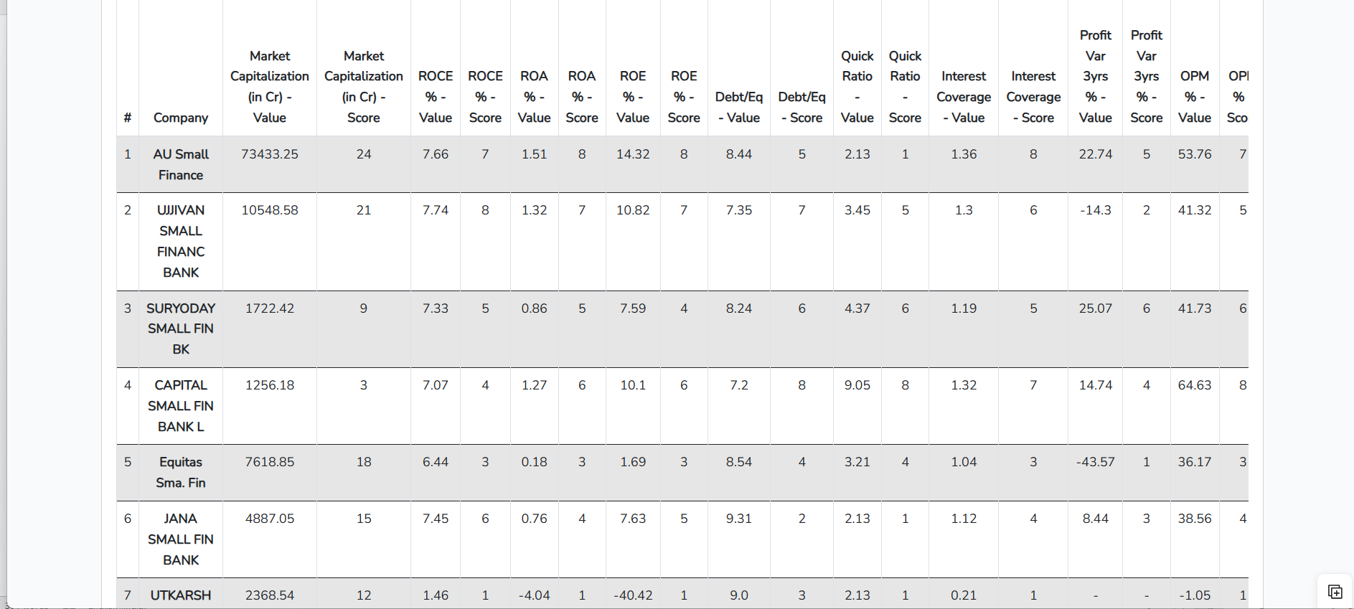The height and width of the screenshot is (609, 1354).
Task: Select the JANA SMALL FIN BANK cell
Action: (x=181, y=539)
